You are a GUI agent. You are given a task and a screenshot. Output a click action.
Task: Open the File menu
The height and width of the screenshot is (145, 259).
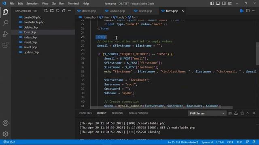point(12,4)
